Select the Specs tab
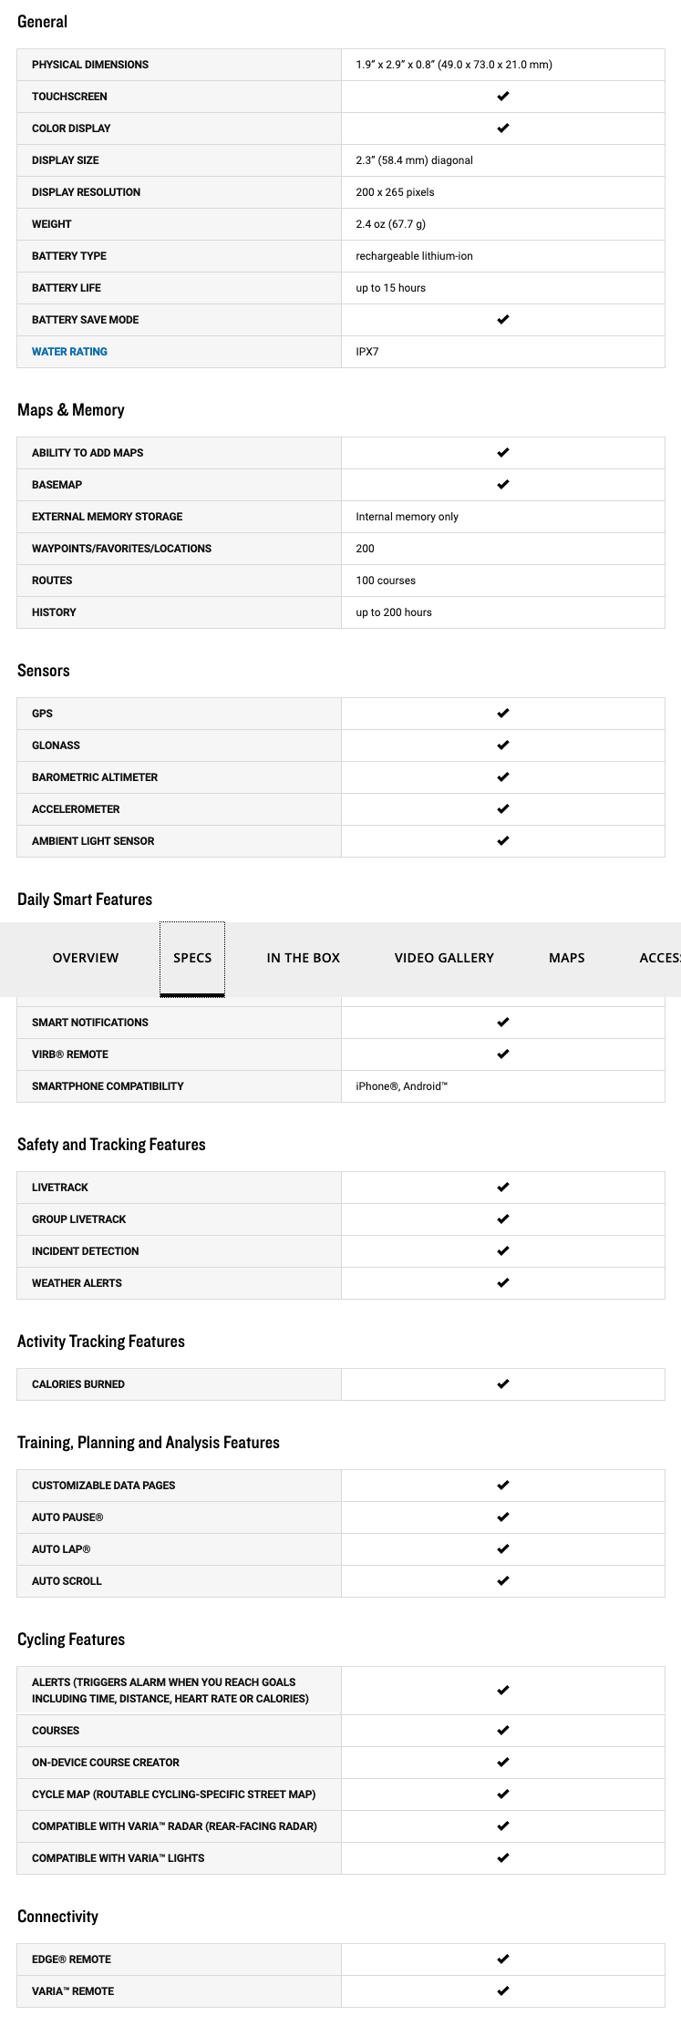 [x=192, y=958]
